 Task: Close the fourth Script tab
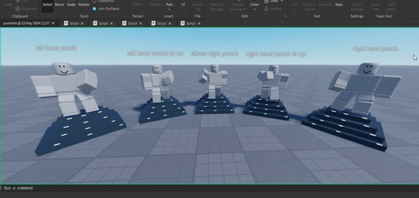pos(170,23)
